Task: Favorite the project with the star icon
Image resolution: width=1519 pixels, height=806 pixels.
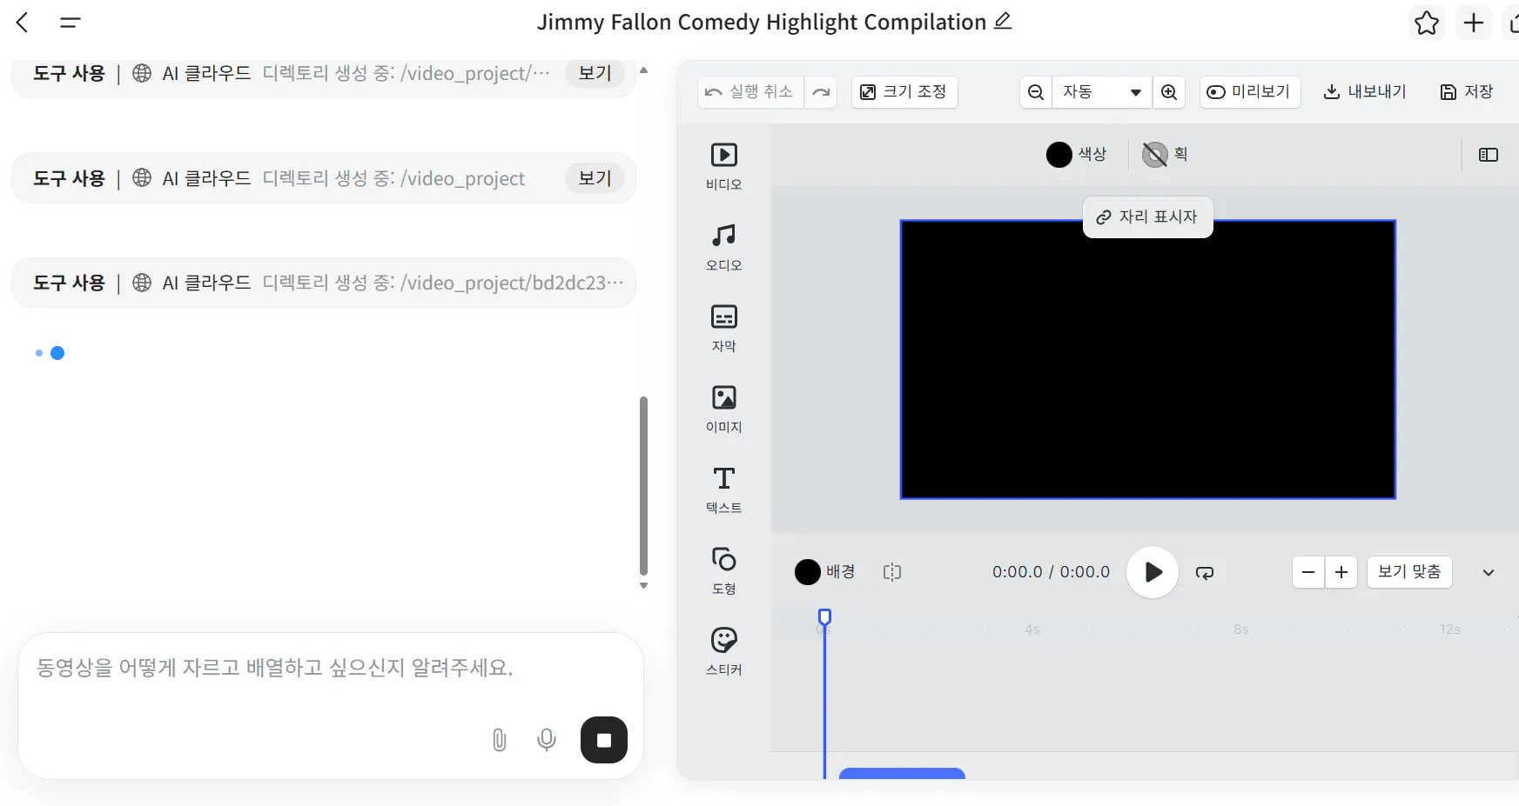Action: coord(1427,23)
